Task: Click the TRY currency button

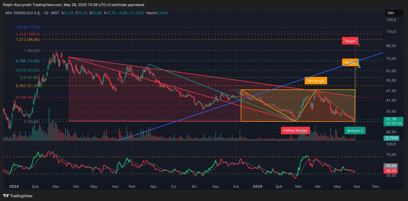Action: (394, 13)
